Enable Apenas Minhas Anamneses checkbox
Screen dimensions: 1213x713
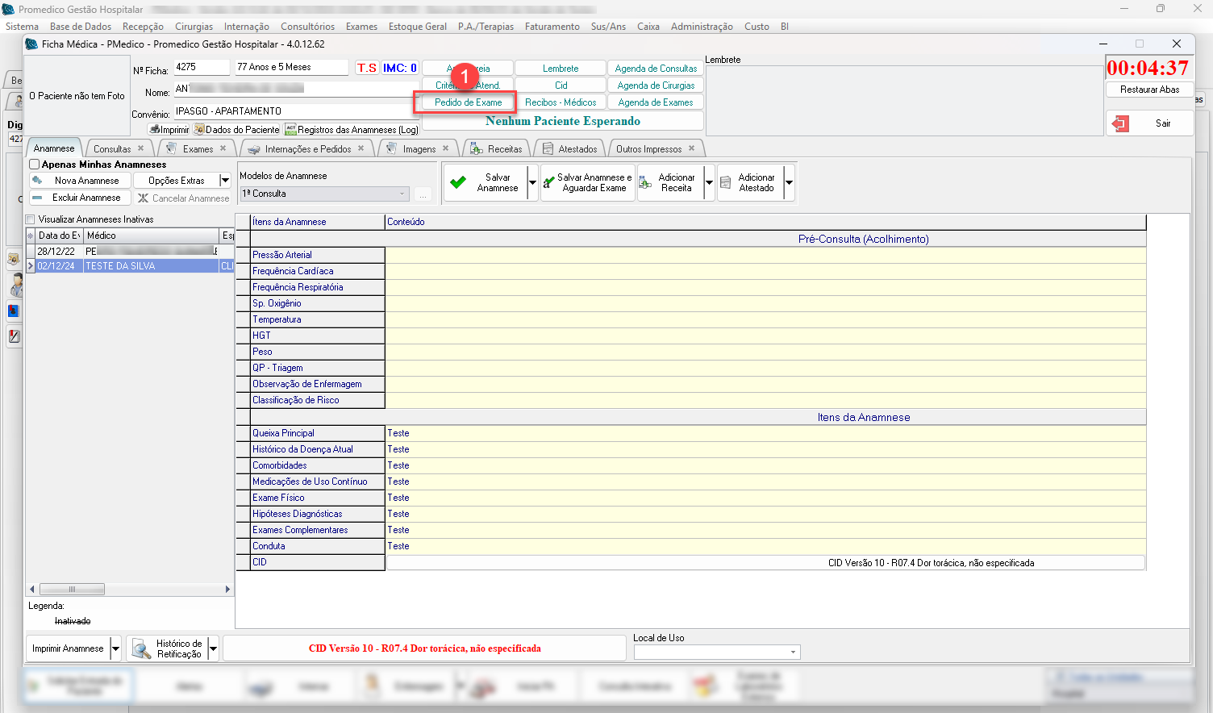[x=35, y=165]
